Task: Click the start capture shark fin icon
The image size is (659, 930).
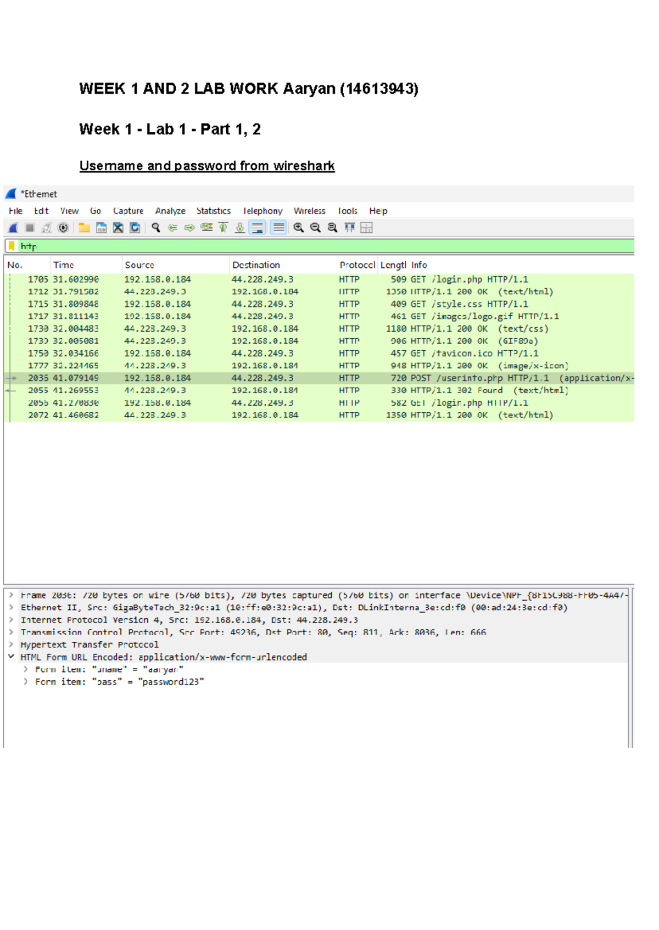Action: pos(13,228)
